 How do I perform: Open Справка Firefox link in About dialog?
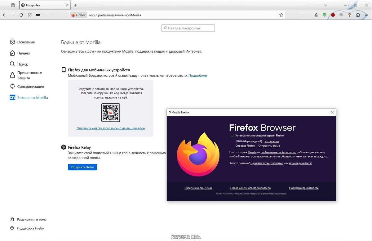[x=245, y=146]
